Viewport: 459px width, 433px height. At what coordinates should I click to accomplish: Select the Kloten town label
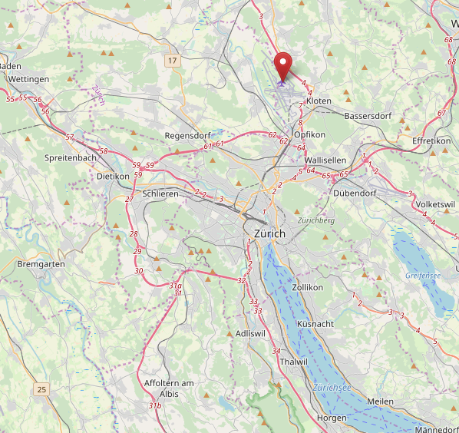tap(319, 101)
